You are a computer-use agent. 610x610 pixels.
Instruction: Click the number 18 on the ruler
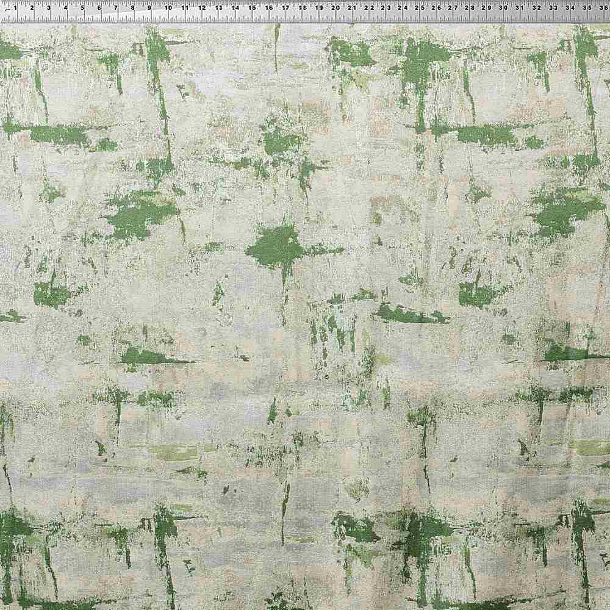point(303,7)
